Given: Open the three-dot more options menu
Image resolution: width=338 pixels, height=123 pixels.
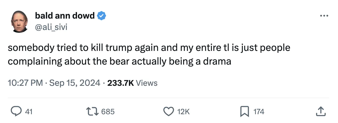Looking at the screenshot, I should point(324,16).
